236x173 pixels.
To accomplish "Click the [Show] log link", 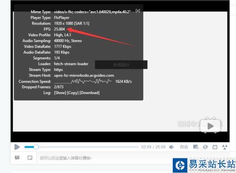I will (60, 93).
